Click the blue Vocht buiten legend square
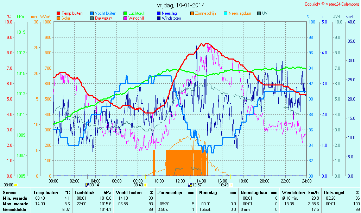 click(x=92, y=13)
